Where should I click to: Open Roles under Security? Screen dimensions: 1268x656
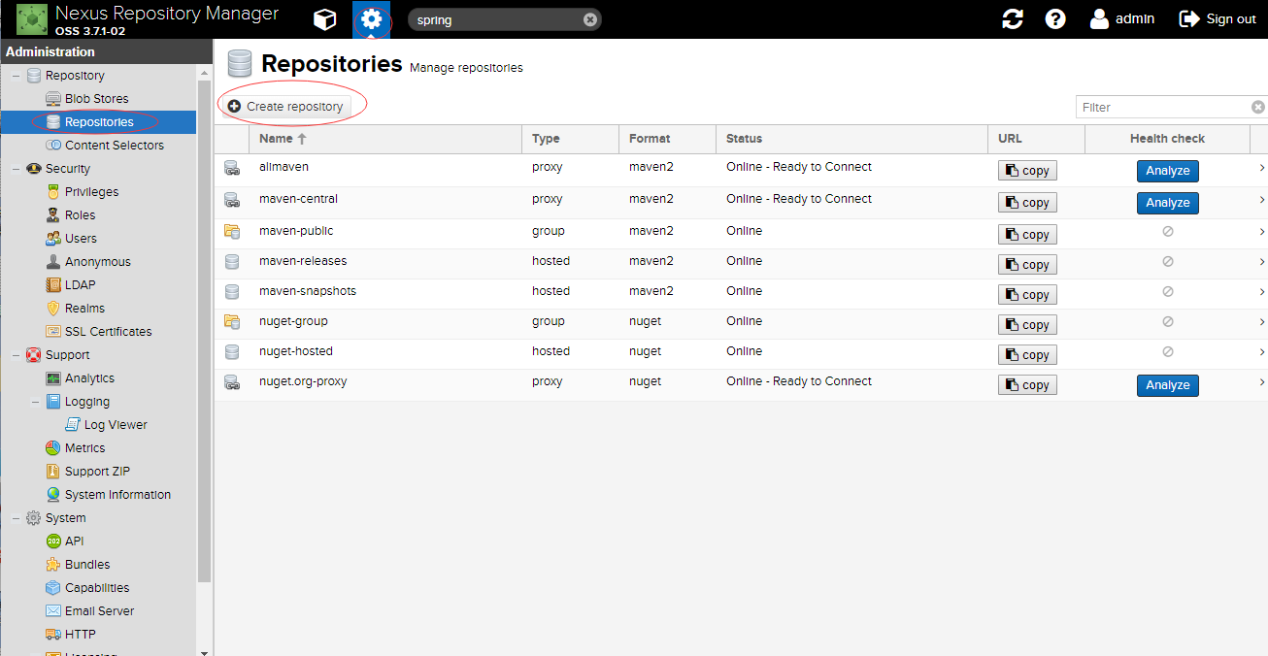[x=80, y=215]
